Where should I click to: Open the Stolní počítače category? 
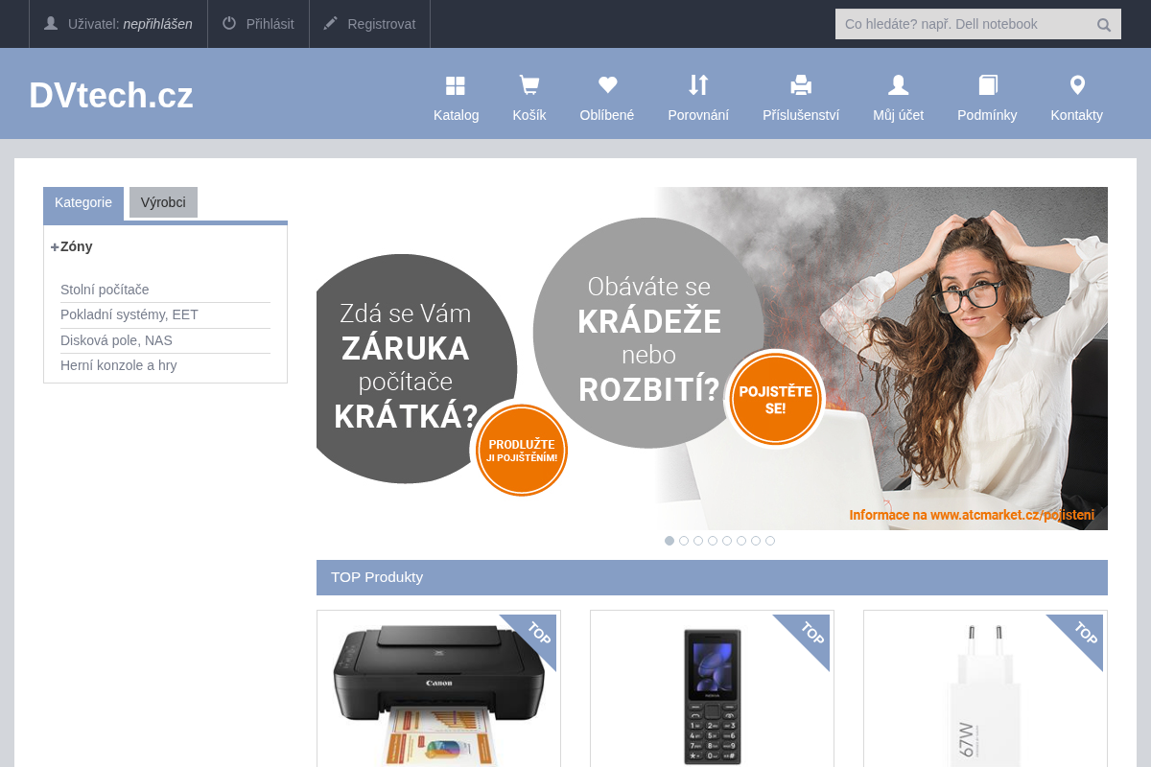pyautogui.click(x=105, y=290)
